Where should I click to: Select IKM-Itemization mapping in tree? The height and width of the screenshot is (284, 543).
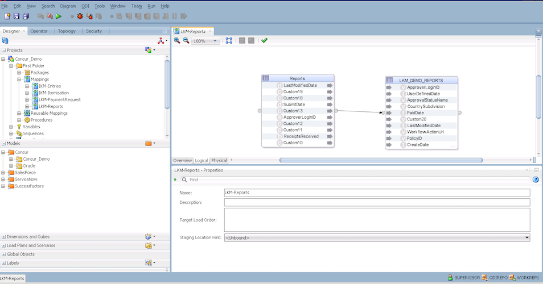pyautogui.click(x=54, y=93)
